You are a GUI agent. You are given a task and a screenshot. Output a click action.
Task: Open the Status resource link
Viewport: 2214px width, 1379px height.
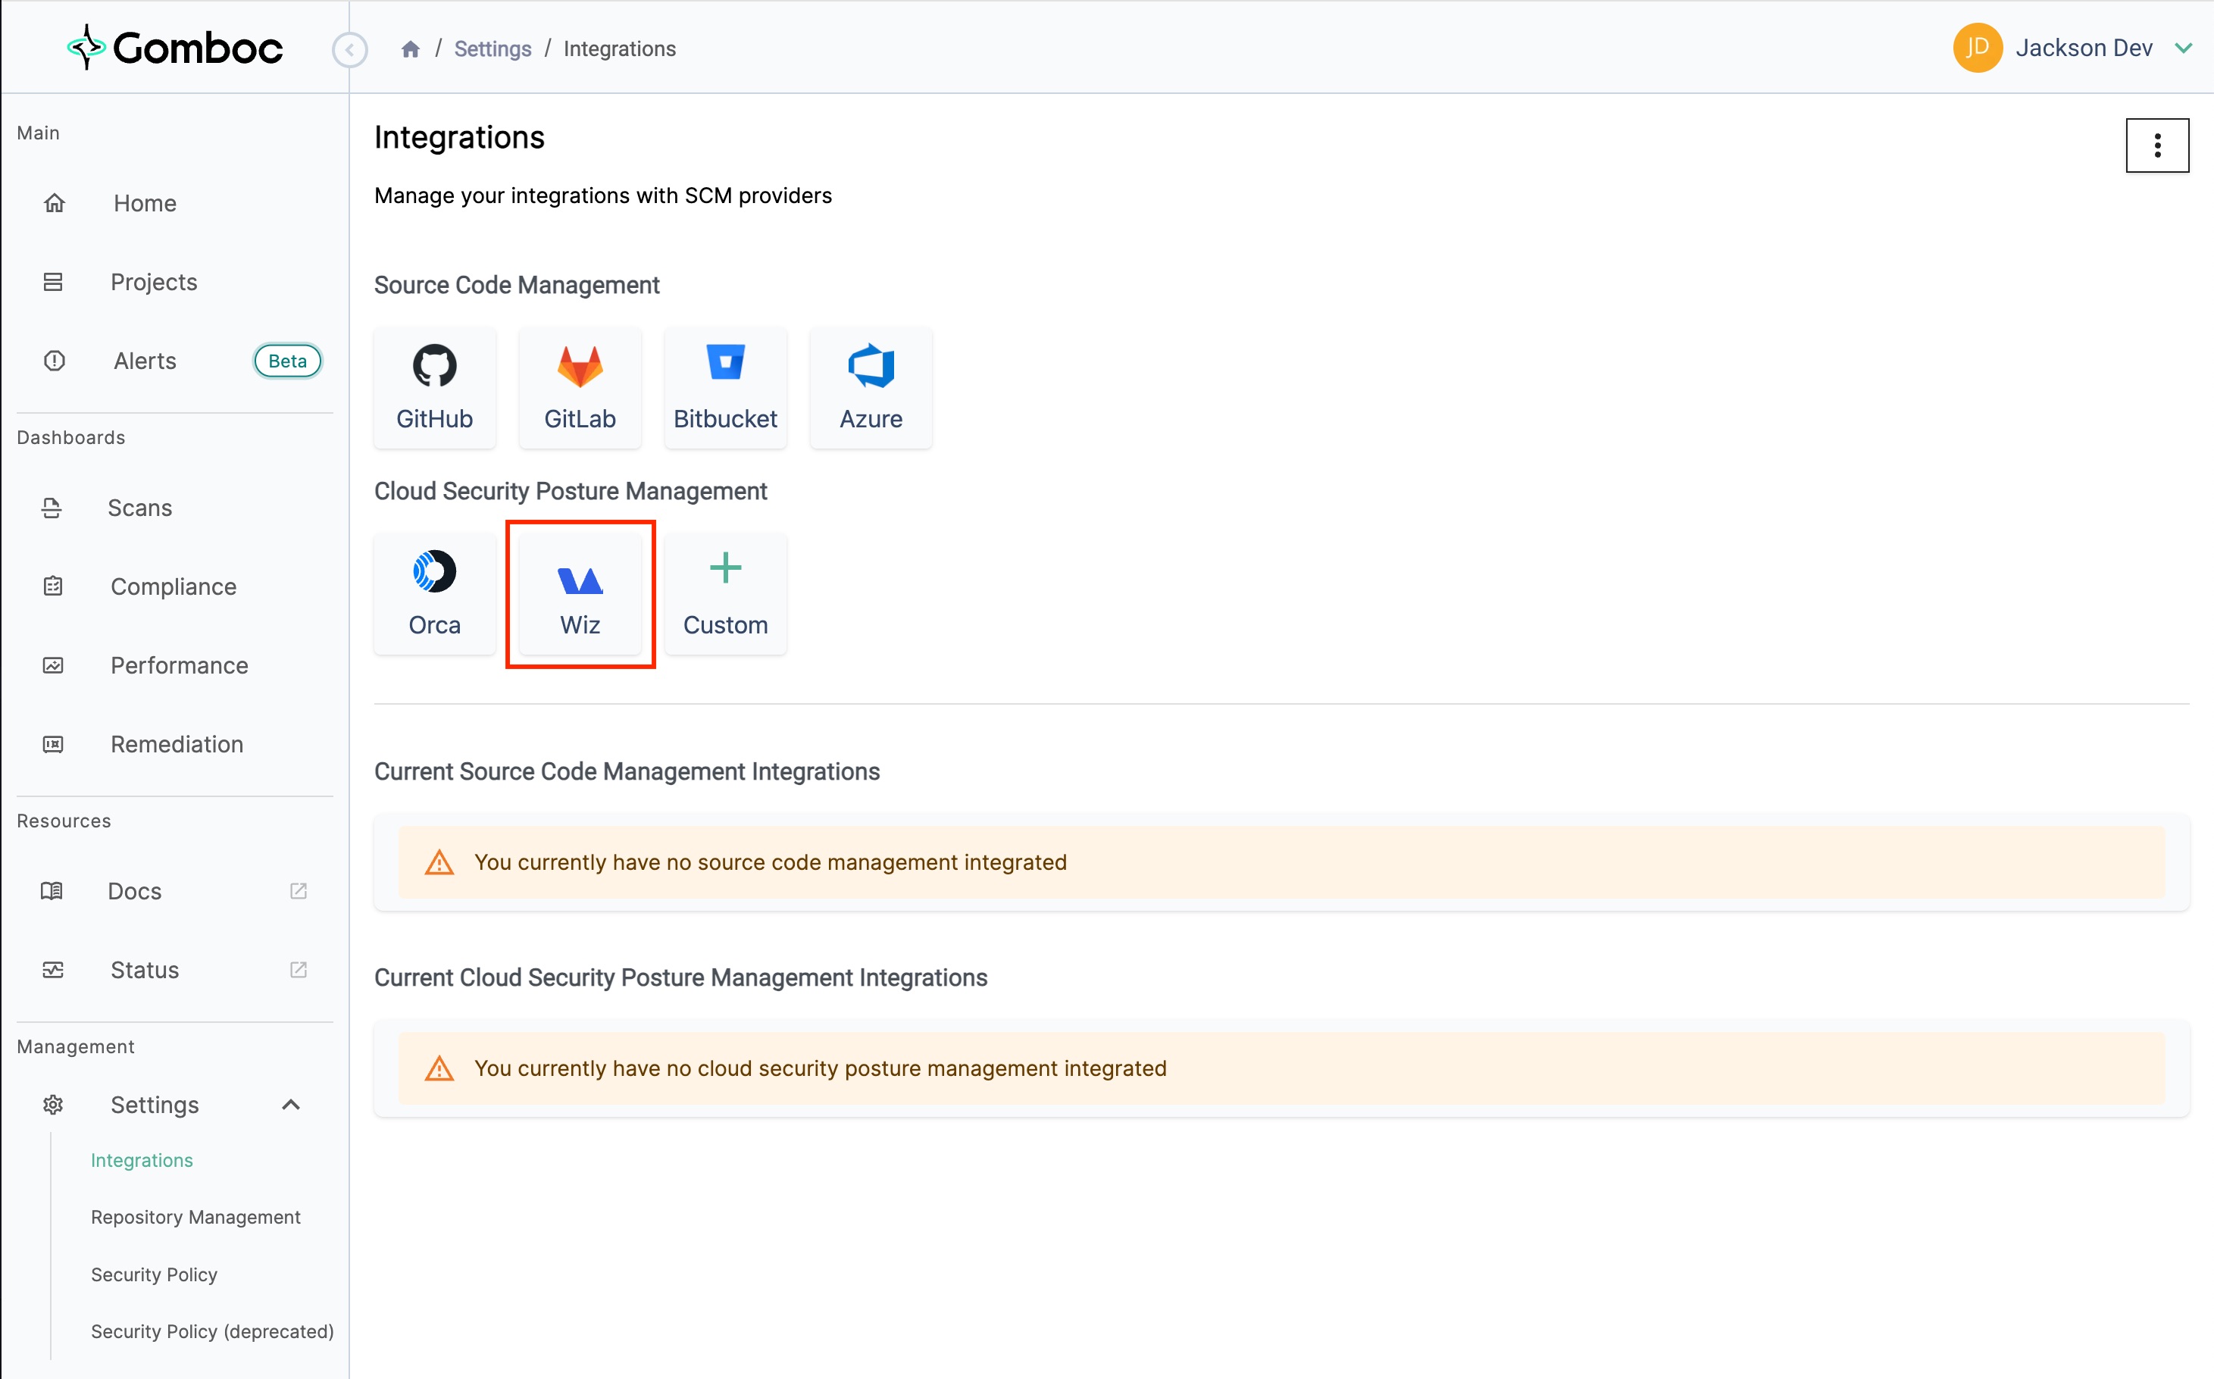click(145, 970)
